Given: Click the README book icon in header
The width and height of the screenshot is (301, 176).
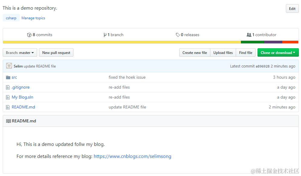Looking at the screenshot, I should coord(8,121).
